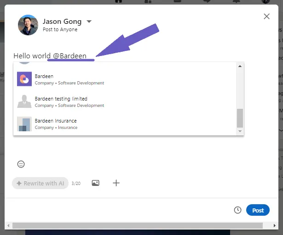Click the horizontal scrollbar right arrow
Viewport: 283px width, 235px height.
(275, 225)
